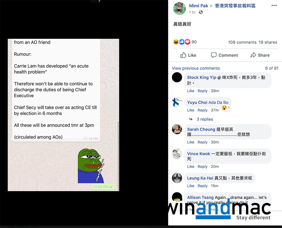Reply to Stock King Yip's comment
Screen dimensions: 282x228
[x=202, y=91]
